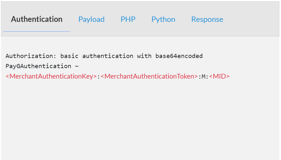Screen dimensions: 281x160
Task: Click the MerchantAuthenticationToken placeholder text
Action: coord(149,76)
